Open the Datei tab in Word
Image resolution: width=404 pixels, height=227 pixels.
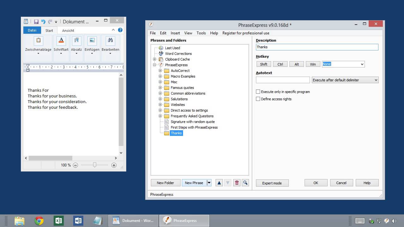point(32,30)
